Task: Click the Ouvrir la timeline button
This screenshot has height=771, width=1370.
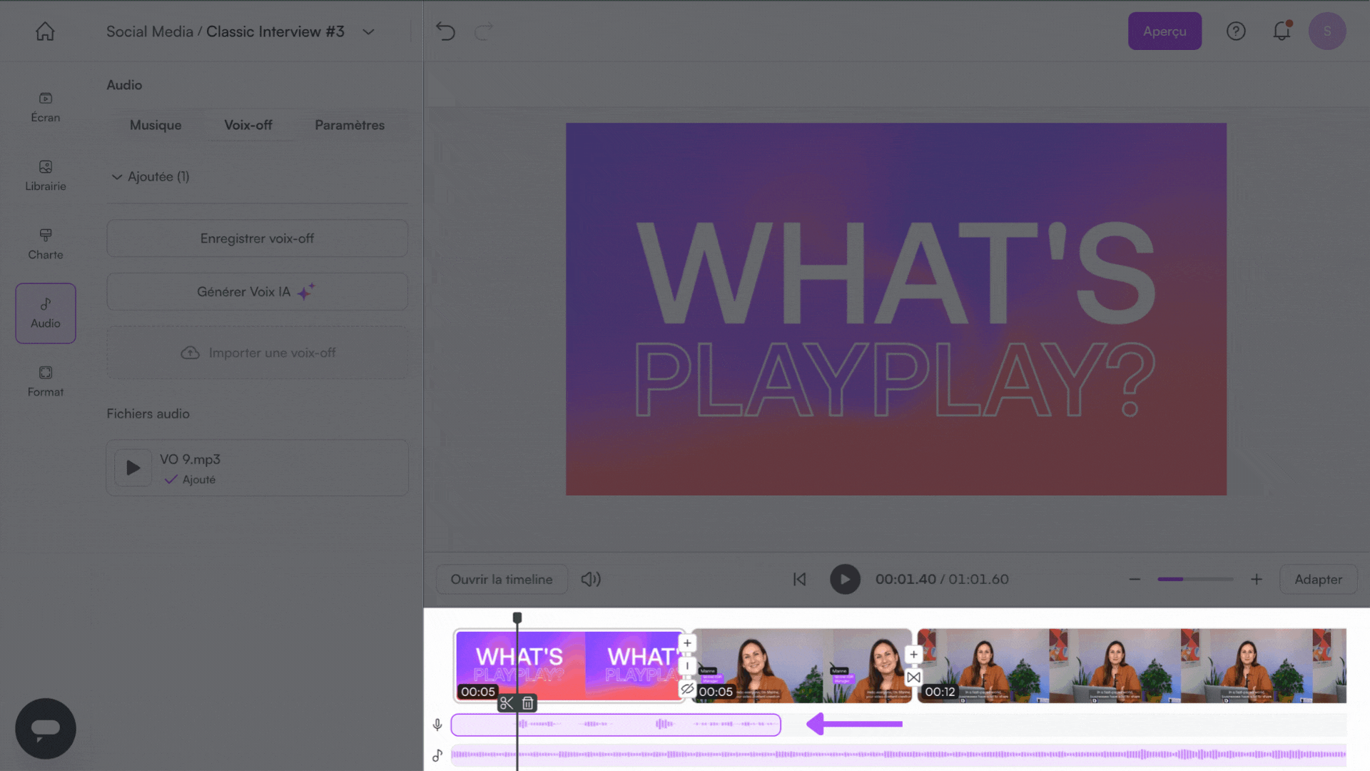Action: pyautogui.click(x=502, y=579)
